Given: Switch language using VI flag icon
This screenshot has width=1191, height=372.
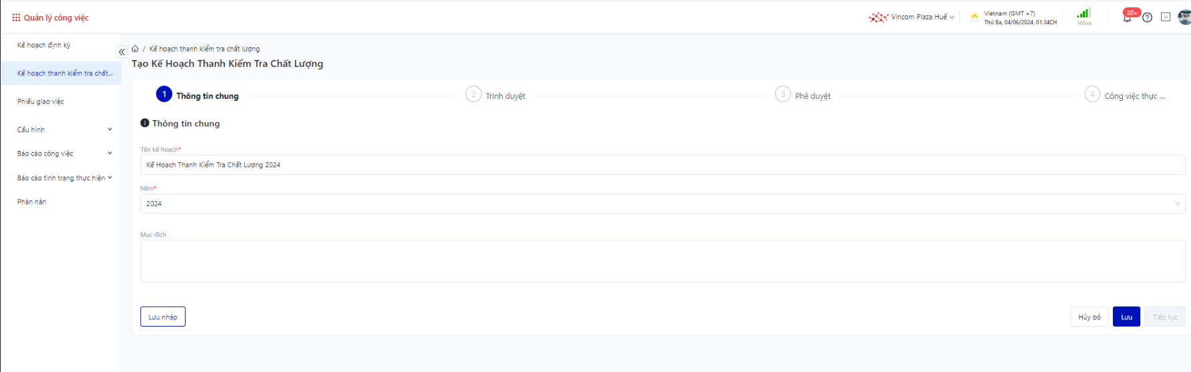Looking at the screenshot, I should tap(1166, 17).
